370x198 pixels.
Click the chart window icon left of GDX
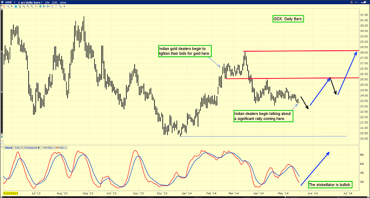click(2, 2)
